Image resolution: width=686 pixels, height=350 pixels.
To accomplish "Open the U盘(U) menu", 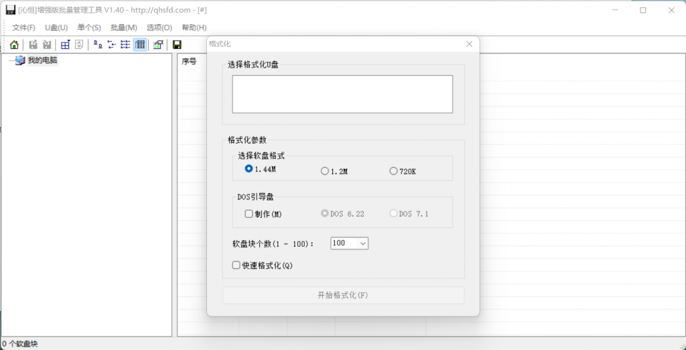I will pyautogui.click(x=56, y=27).
